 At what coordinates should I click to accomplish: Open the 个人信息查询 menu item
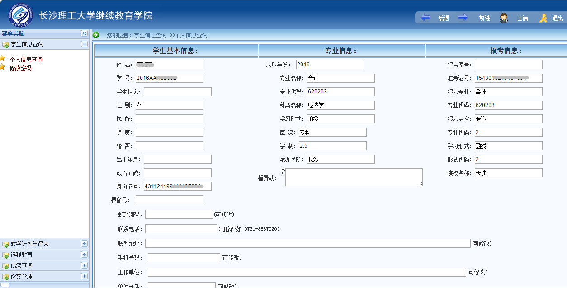pyautogui.click(x=26, y=60)
